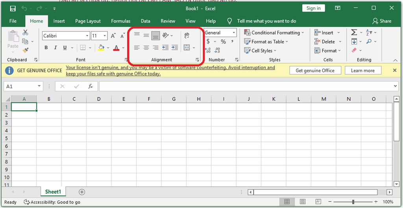Viewport: 403px width, 208px height.
Task: Expand the General number format dropdown
Action: pyautogui.click(x=234, y=33)
